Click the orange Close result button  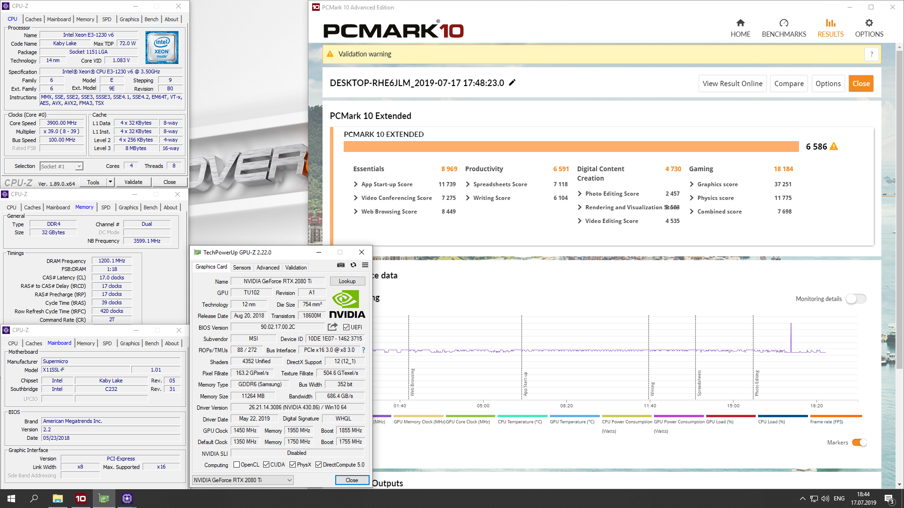(x=861, y=84)
